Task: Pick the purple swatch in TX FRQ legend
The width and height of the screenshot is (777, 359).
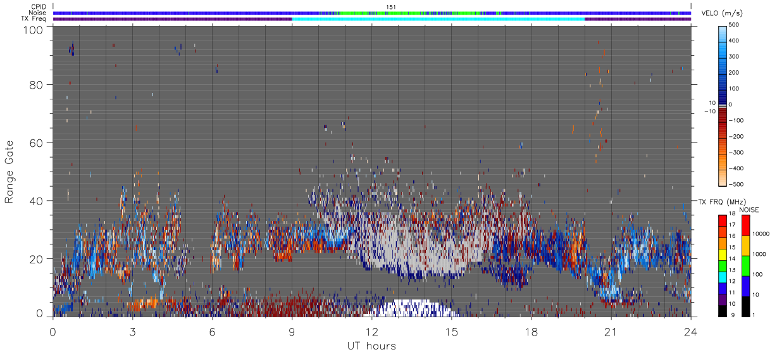Action: [x=723, y=298]
